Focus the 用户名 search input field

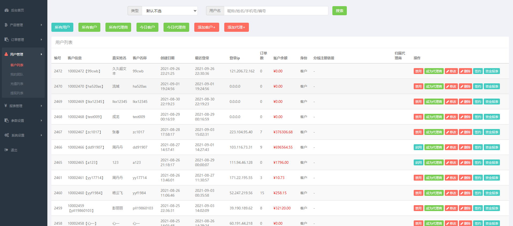coord(276,11)
